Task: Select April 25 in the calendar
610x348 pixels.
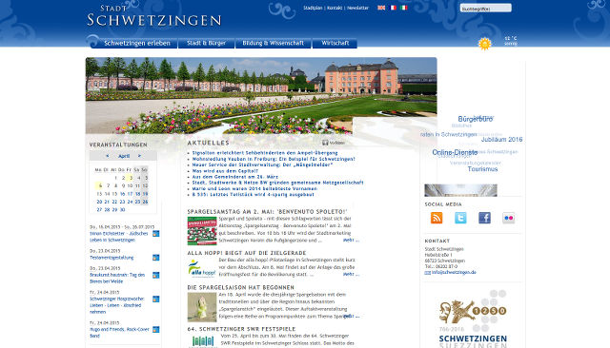Action: 137,202
